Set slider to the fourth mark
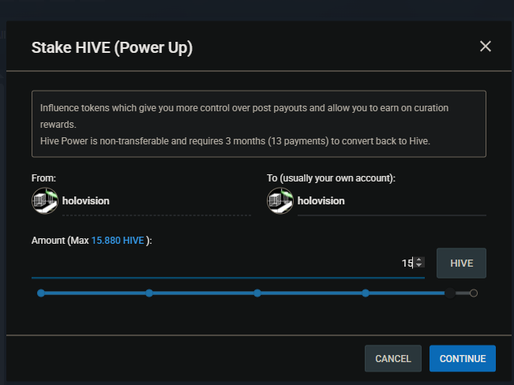 coord(366,293)
